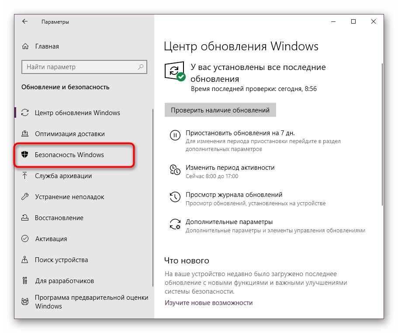Focus the Найти параметр search field
Screen dimensions: 398x333
pyautogui.click(x=84, y=67)
